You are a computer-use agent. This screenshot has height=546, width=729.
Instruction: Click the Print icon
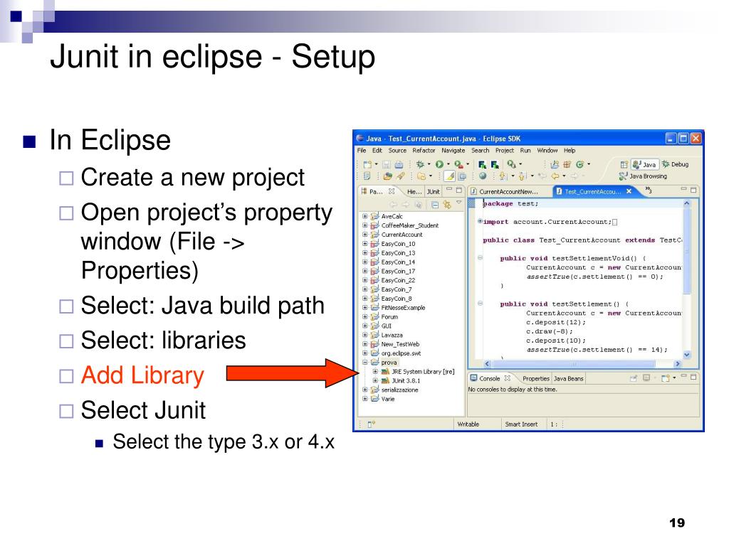pos(399,165)
